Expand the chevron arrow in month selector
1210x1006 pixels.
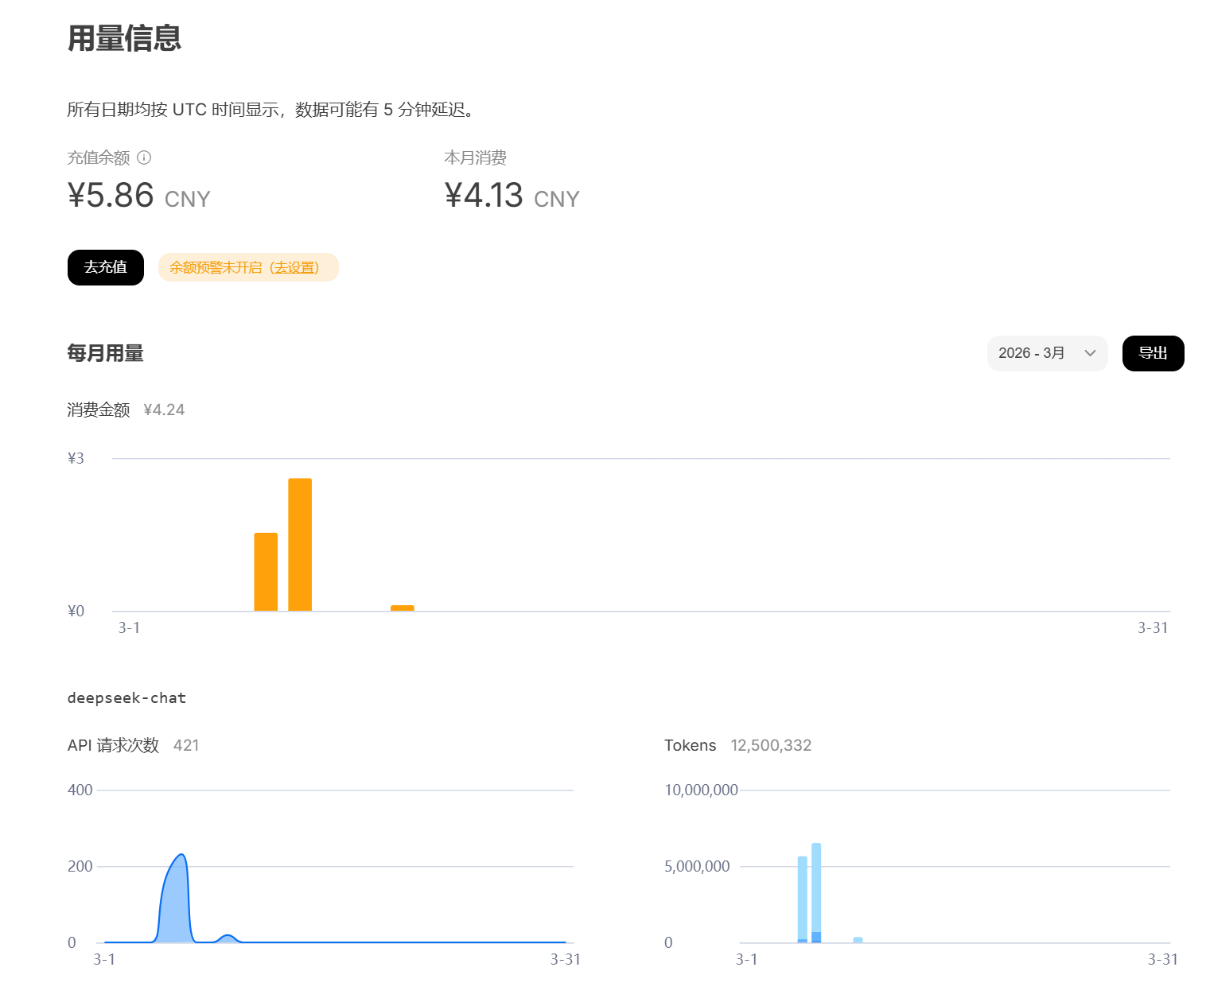click(1090, 353)
